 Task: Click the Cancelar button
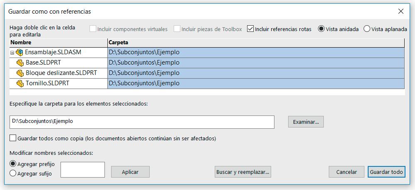347,172
